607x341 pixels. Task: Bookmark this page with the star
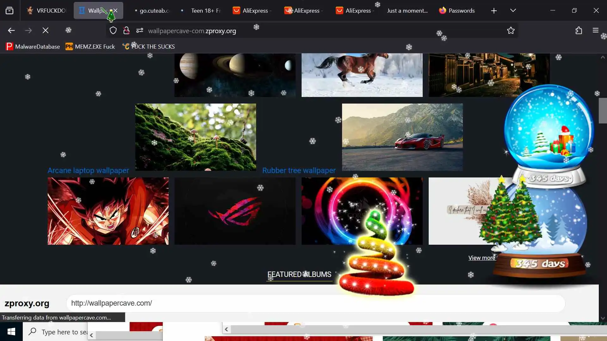(x=511, y=31)
